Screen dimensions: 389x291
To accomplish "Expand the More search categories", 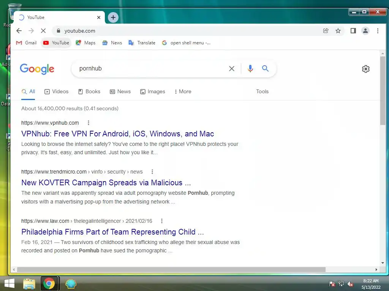I will tap(183, 92).
